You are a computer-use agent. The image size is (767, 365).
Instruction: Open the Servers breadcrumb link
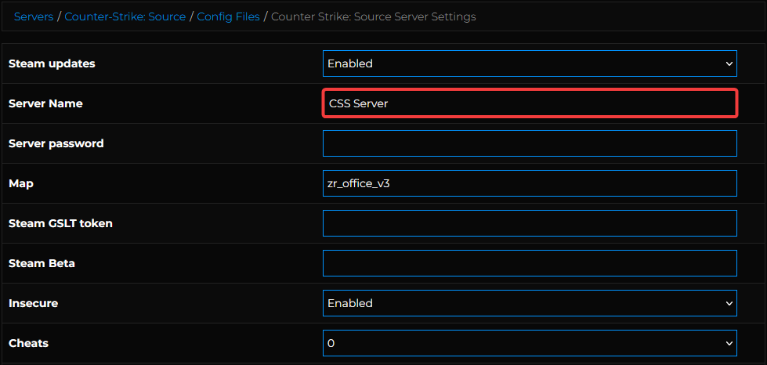pyautogui.click(x=34, y=16)
